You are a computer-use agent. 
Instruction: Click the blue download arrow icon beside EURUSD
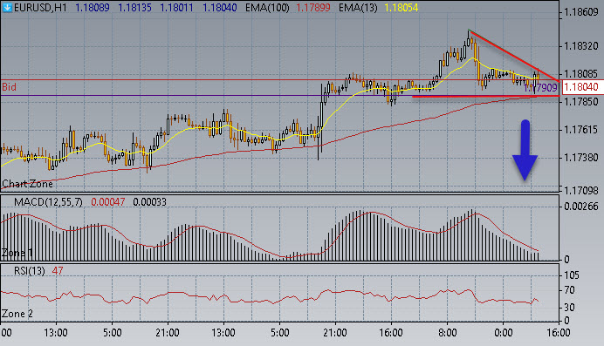(7, 8)
